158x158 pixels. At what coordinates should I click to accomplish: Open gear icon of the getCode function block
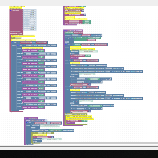pos(64,30)
